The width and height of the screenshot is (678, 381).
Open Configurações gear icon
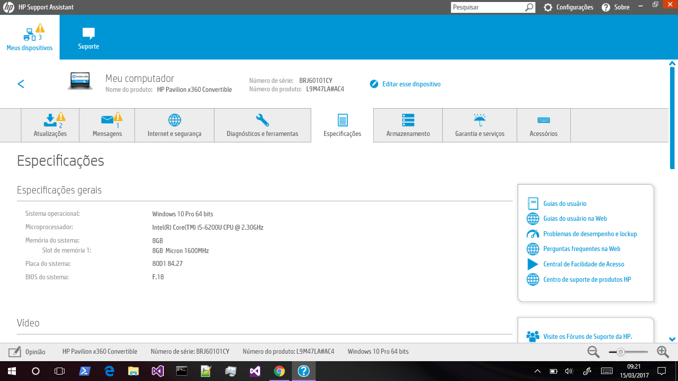[x=548, y=7]
